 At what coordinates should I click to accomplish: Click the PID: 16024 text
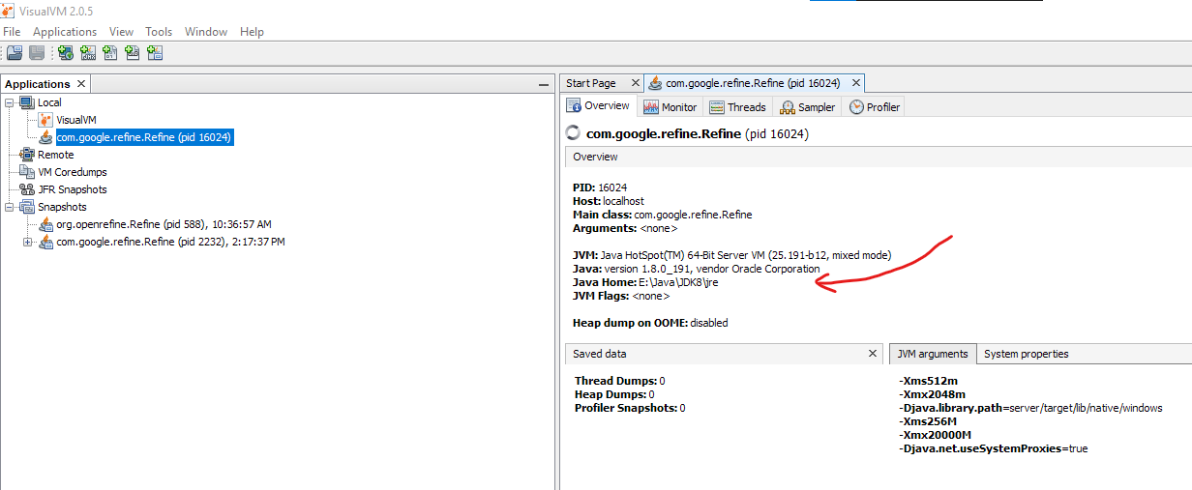(600, 187)
